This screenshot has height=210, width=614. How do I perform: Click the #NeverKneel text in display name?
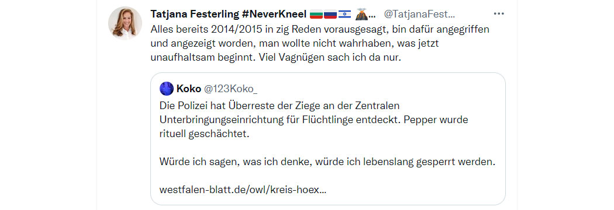[274, 14]
